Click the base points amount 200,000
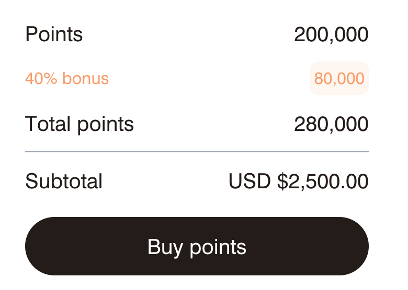This screenshot has height=290, width=408. pos(331,34)
